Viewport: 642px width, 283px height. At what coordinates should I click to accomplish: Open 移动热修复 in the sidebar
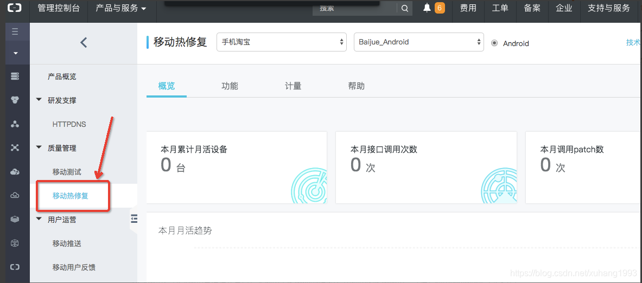tap(71, 196)
